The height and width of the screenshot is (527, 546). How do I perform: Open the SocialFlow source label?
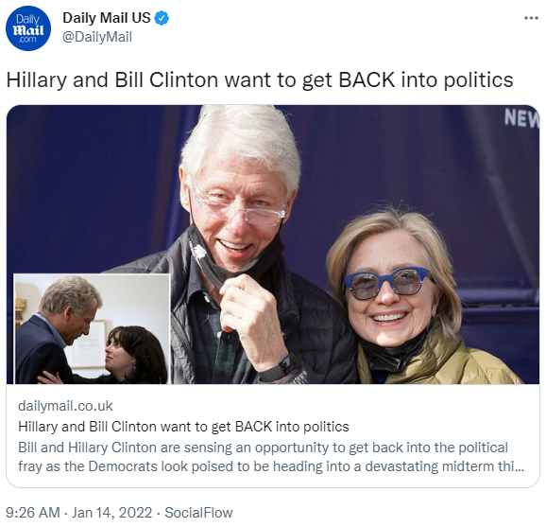(x=198, y=513)
